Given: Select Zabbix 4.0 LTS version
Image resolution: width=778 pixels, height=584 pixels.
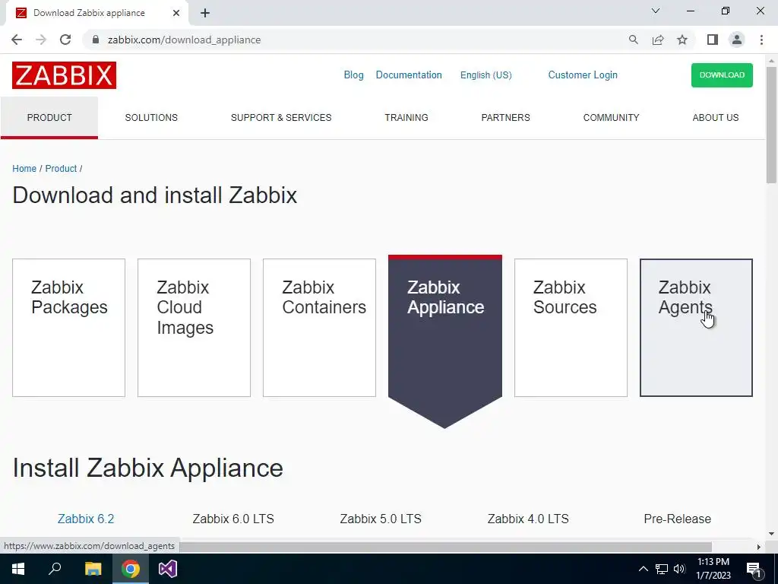Looking at the screenshot, I should click(528, 519).
